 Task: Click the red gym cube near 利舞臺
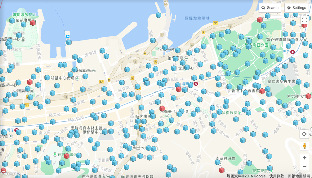[x=162, y=108]
